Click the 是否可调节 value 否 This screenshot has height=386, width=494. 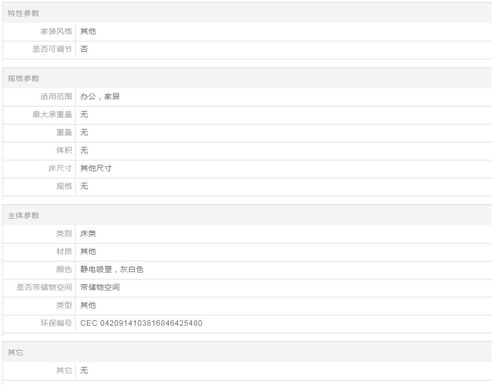click(84, 49)
